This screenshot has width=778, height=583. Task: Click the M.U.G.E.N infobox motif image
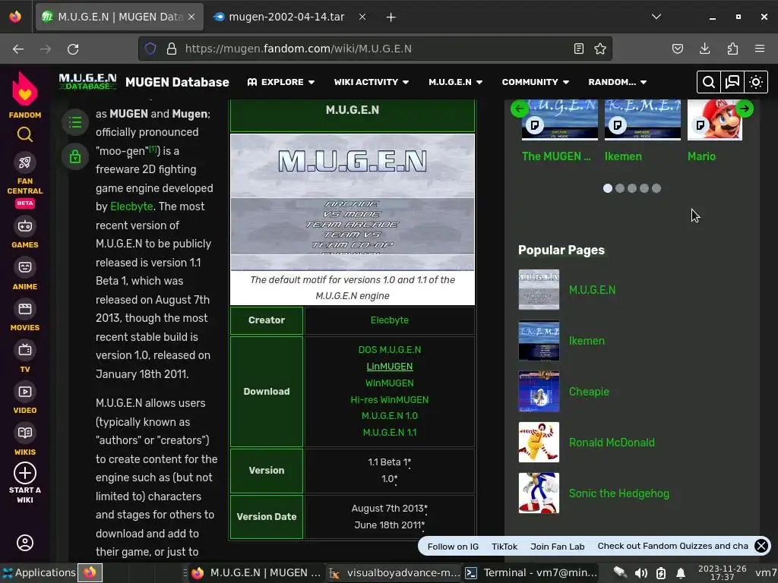click(353, 202)
